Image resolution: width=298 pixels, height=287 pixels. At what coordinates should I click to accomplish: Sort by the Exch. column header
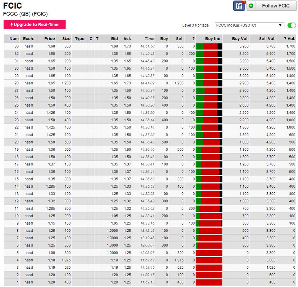29,39
